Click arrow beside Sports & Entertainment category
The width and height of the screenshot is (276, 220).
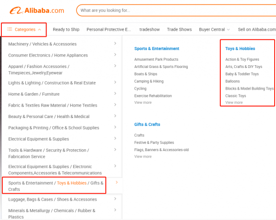coord(116,183)
